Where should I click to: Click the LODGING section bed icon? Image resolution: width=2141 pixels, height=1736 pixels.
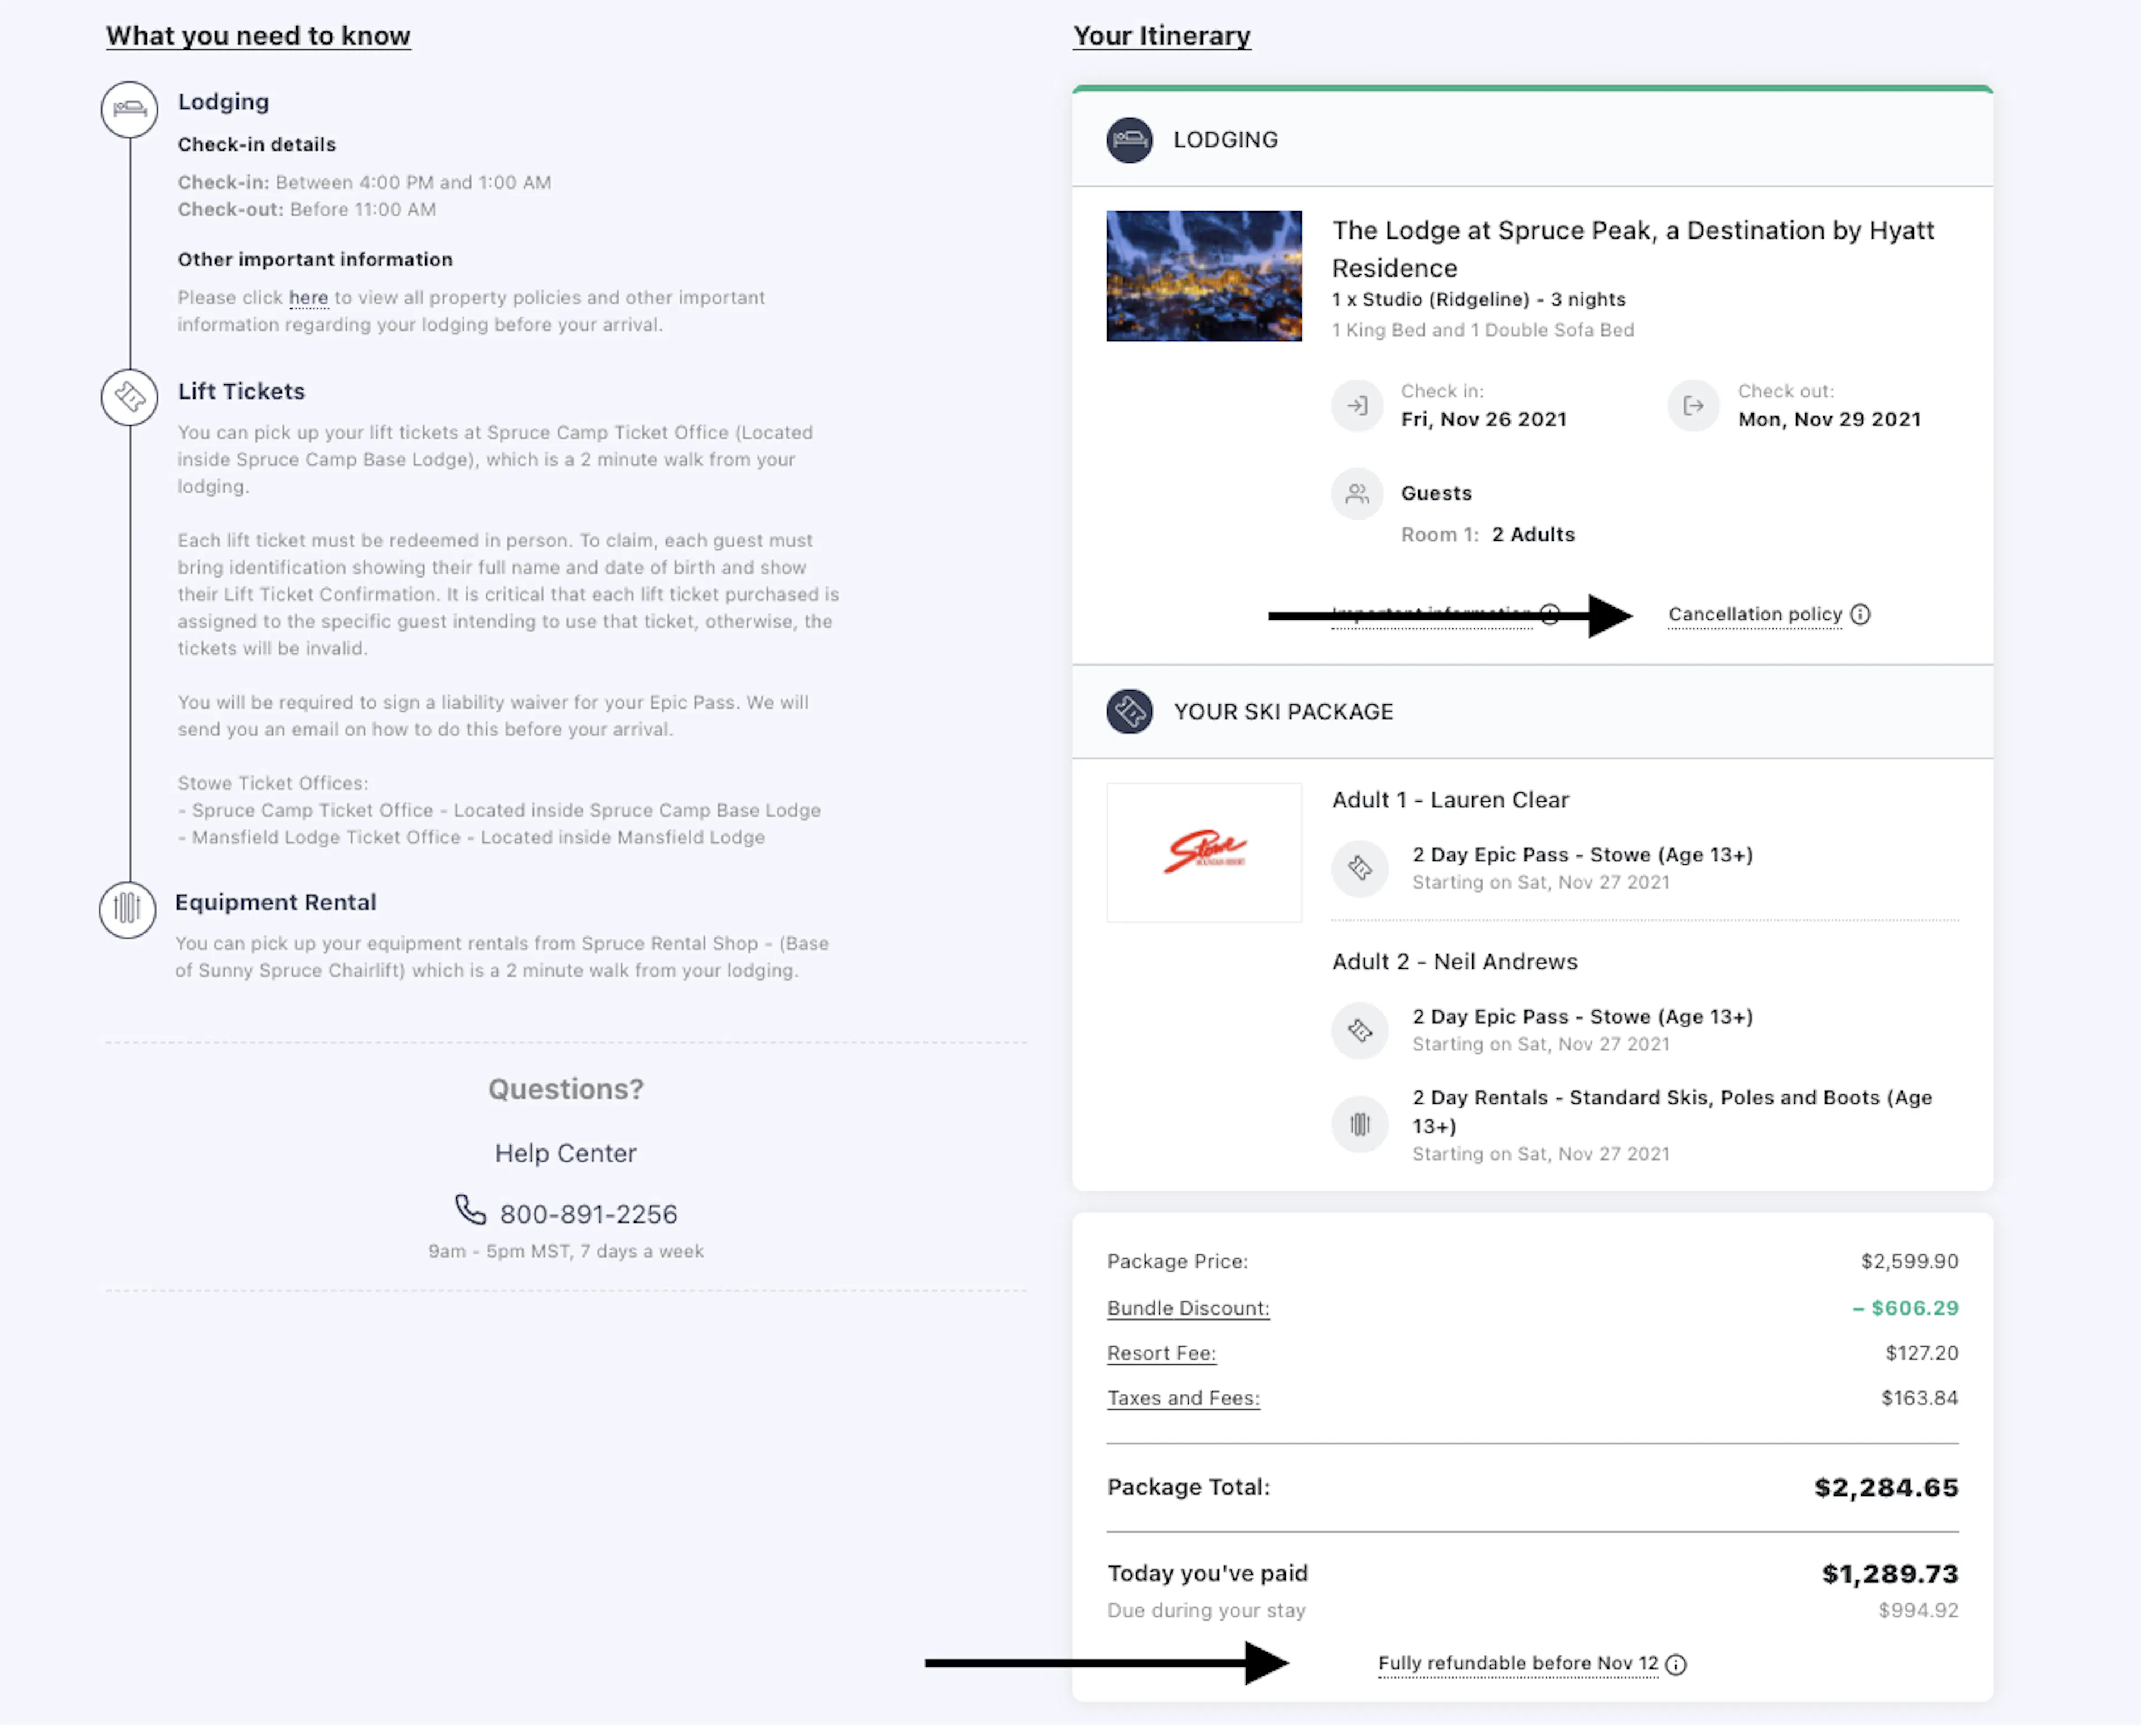[1129, 141]
